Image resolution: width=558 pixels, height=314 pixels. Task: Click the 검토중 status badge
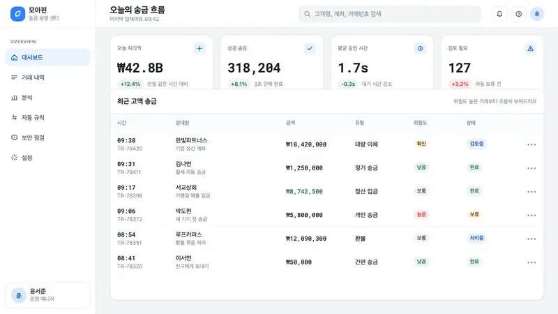point(476,144)
